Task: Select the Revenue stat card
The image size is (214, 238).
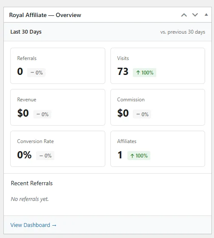Action: [x=58, y=107]
